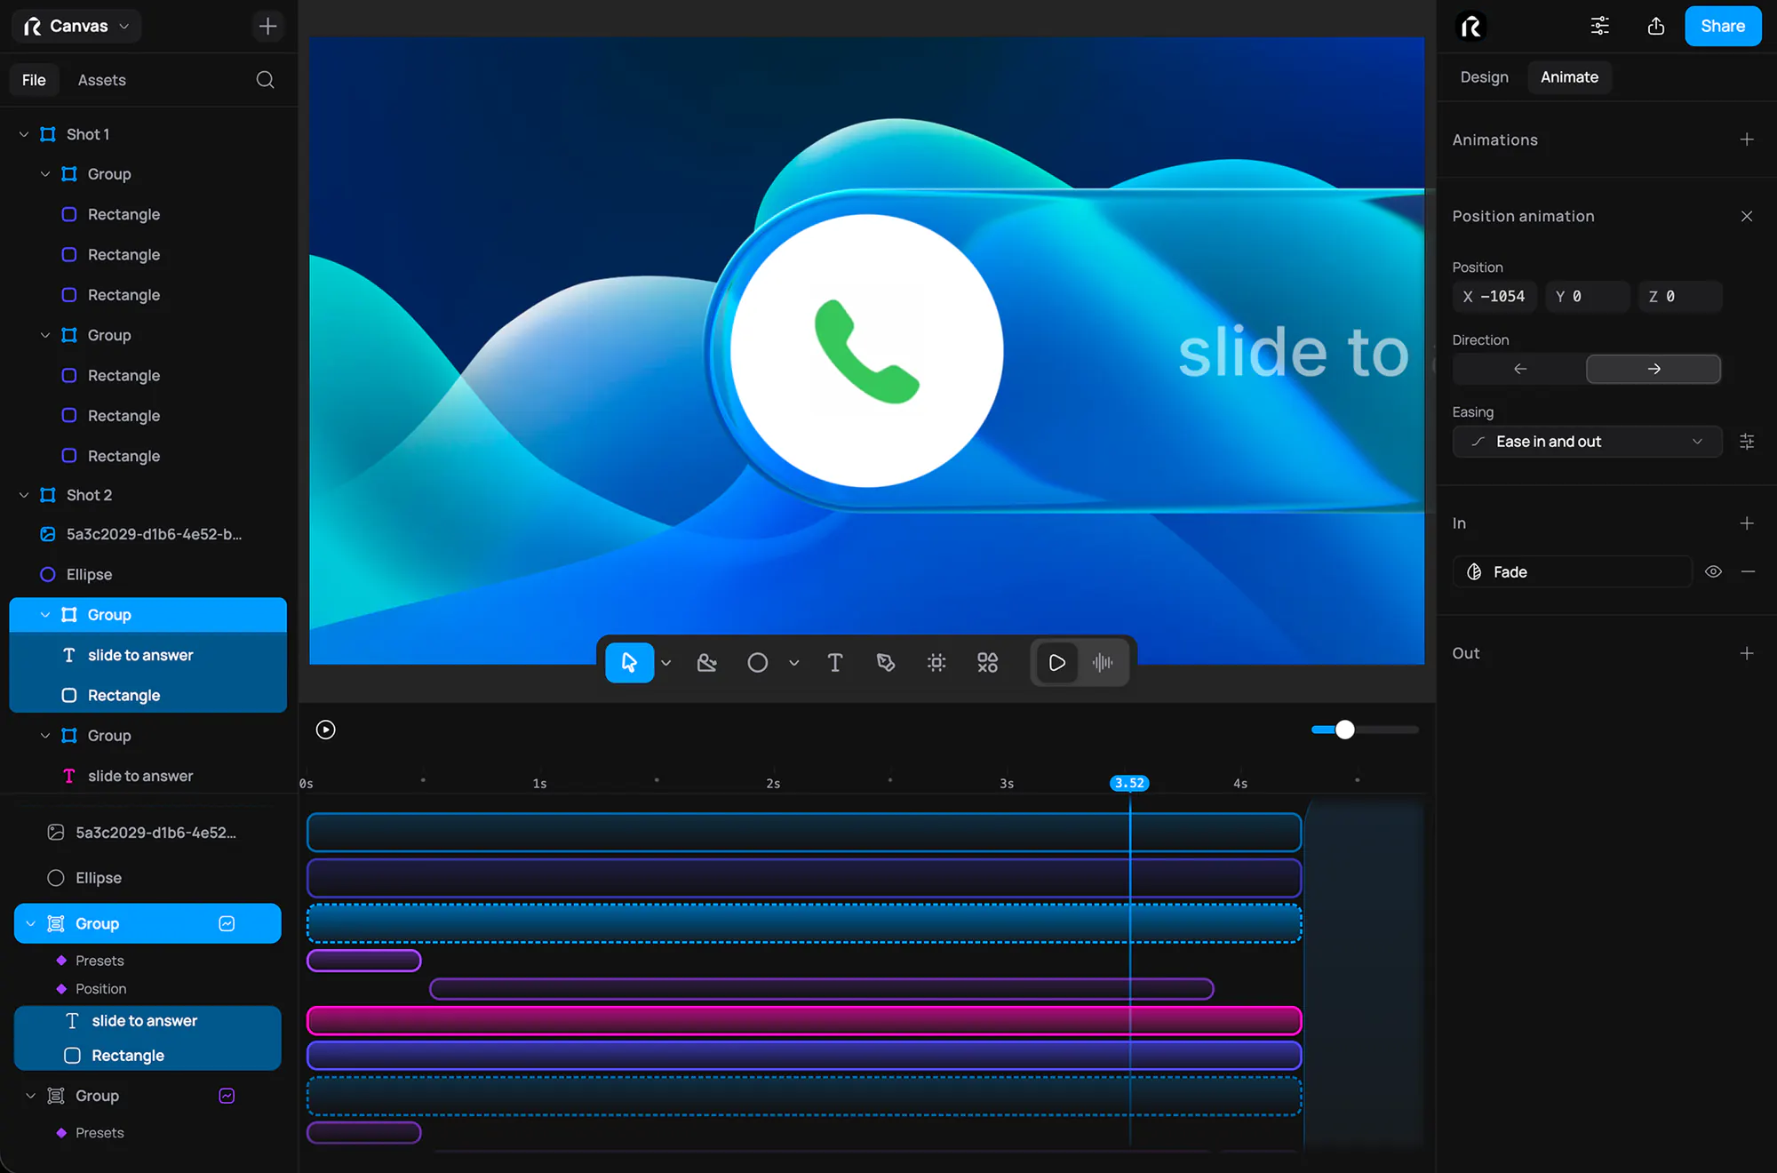Image resolution: width=1777 pixels, height=1173 pixels.
Task: Click the Fade effect icon
Action: click(x=1475, y=572)
